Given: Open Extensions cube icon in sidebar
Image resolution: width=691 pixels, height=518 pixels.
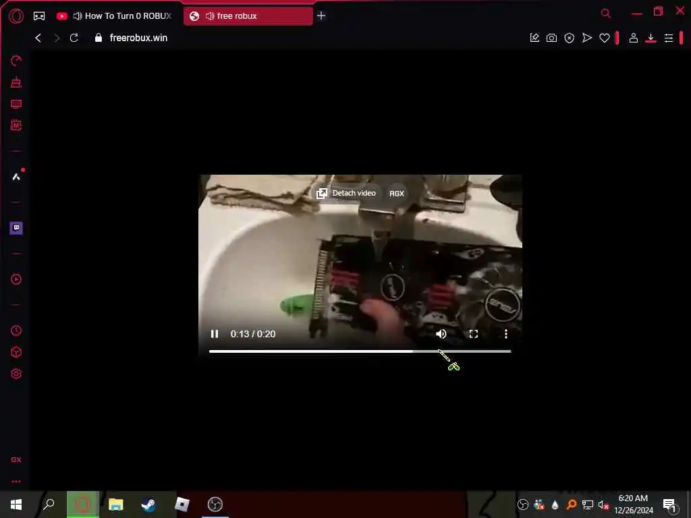Looking at the screenshot, I should tap(16, 352).
